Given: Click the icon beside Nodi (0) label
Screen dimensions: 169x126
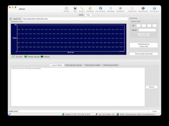Looking at the screenshot, I should click(x=11, y=19).
